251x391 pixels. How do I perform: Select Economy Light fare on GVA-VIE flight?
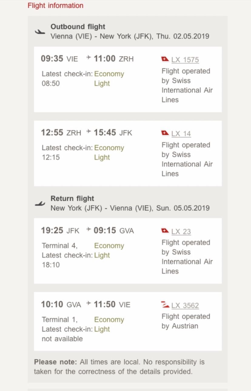(109, 324)
